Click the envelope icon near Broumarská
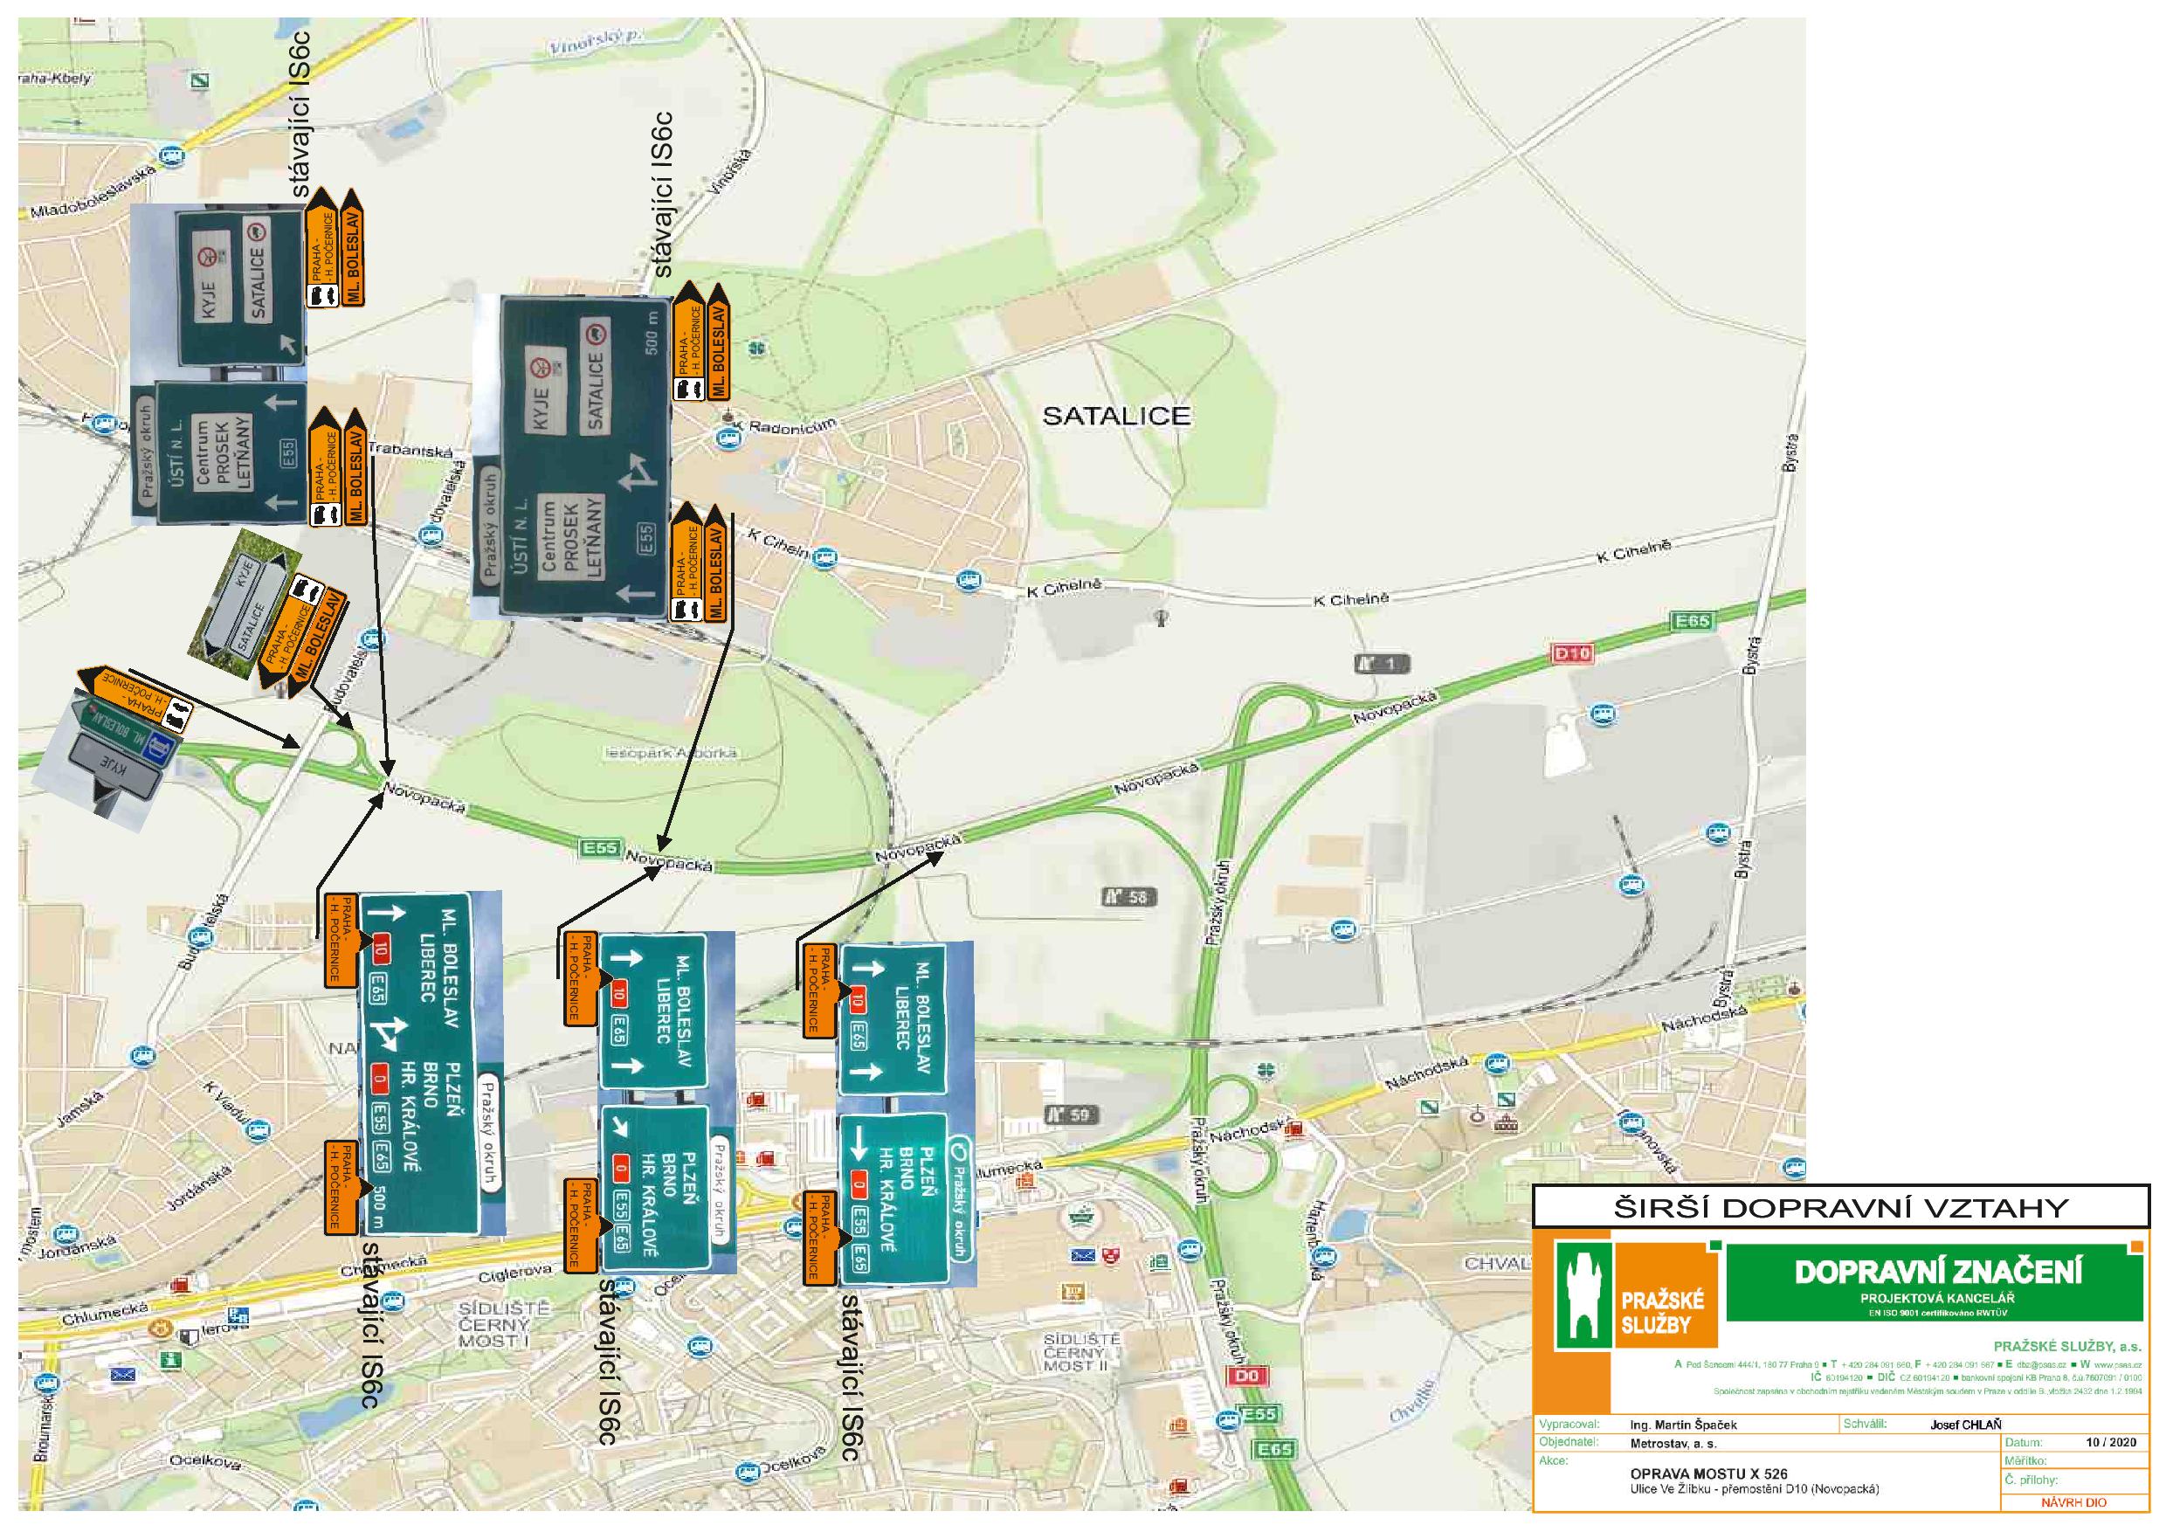 pyautogui.click(x=122, y=1377)
